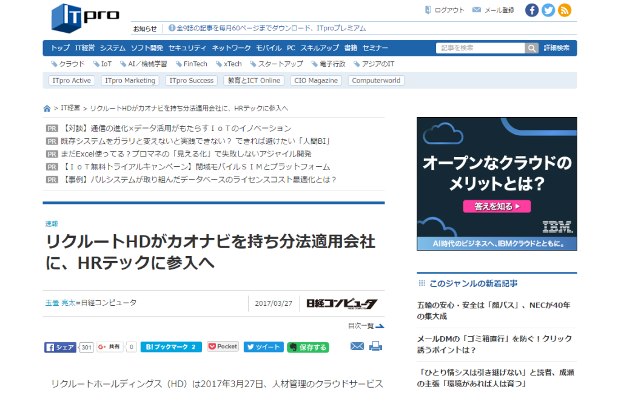Save the article to Pocket
The image size is (621, 395).
click(223, 346)
